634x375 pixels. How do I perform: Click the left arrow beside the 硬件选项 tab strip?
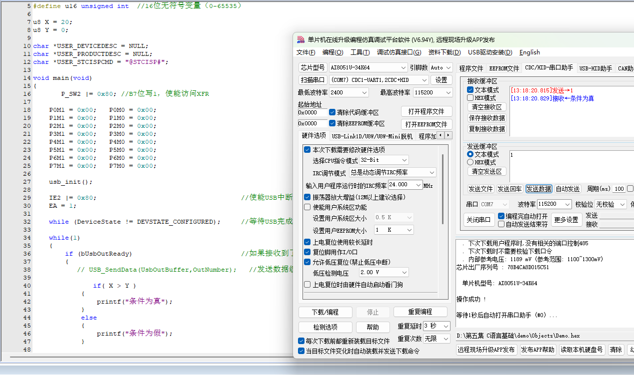click(440, 135)
